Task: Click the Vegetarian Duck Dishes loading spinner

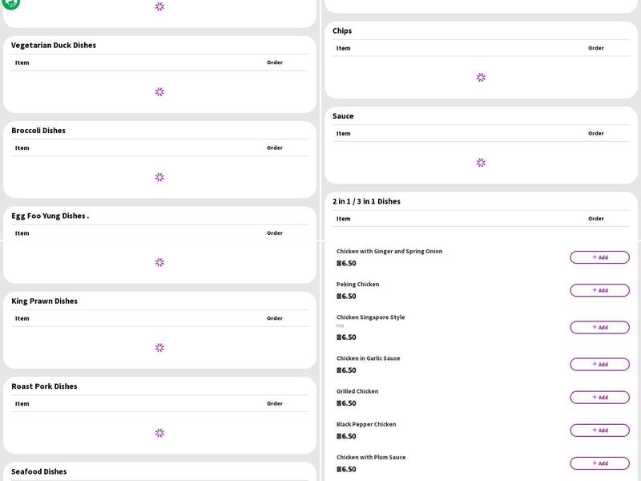Action: click(x=159, y=92)
